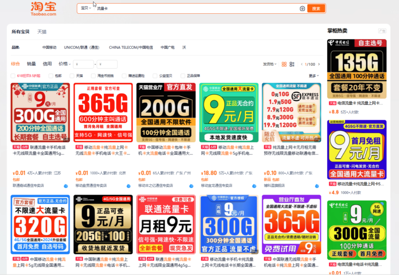
Task: Filter by brand 中国移动
Action: tap(49, 47)
